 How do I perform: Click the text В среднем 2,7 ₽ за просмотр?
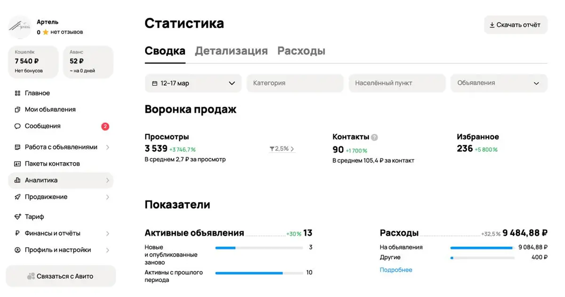185,159
